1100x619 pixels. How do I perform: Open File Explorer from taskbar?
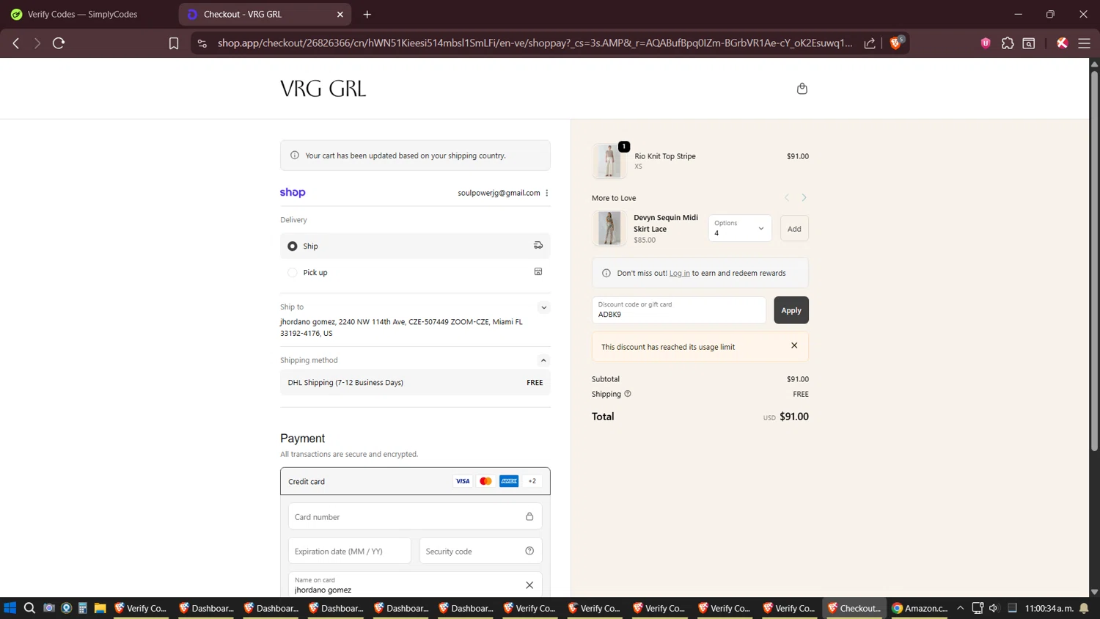pos(100,608)
